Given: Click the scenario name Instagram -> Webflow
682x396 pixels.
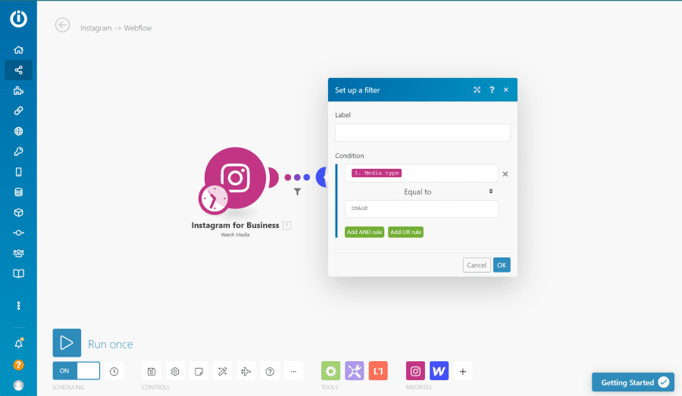Looking at the screenshot, I should pos(116,28).
